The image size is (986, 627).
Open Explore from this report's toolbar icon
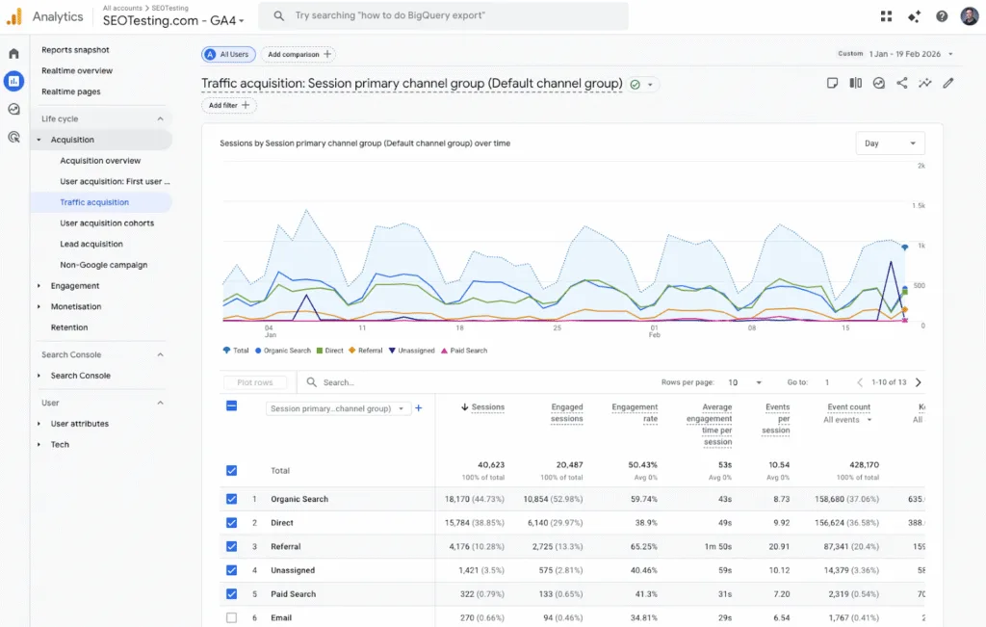(x=925, y=83)
